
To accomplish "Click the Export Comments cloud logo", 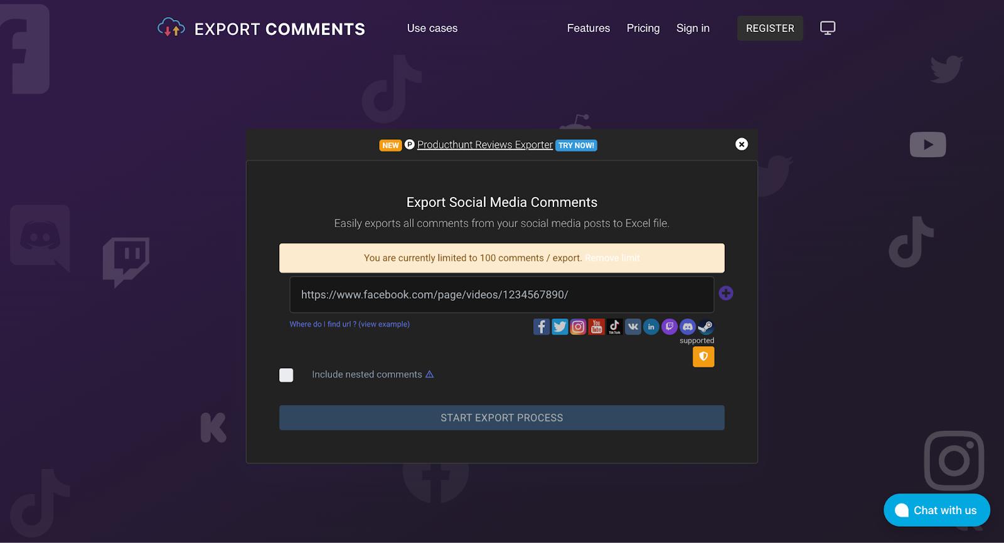I will tap(171, 28).
